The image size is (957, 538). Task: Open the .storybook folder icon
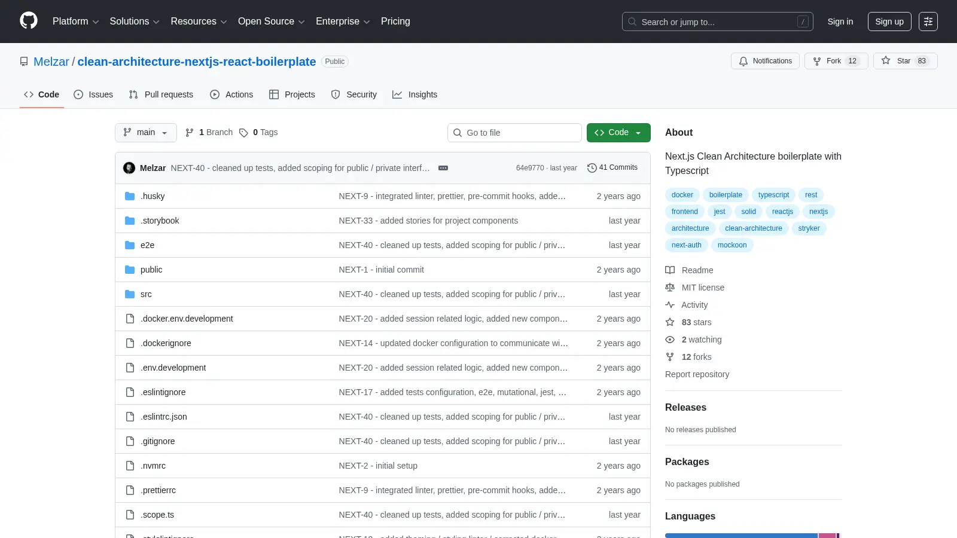(x=130, y=221)
